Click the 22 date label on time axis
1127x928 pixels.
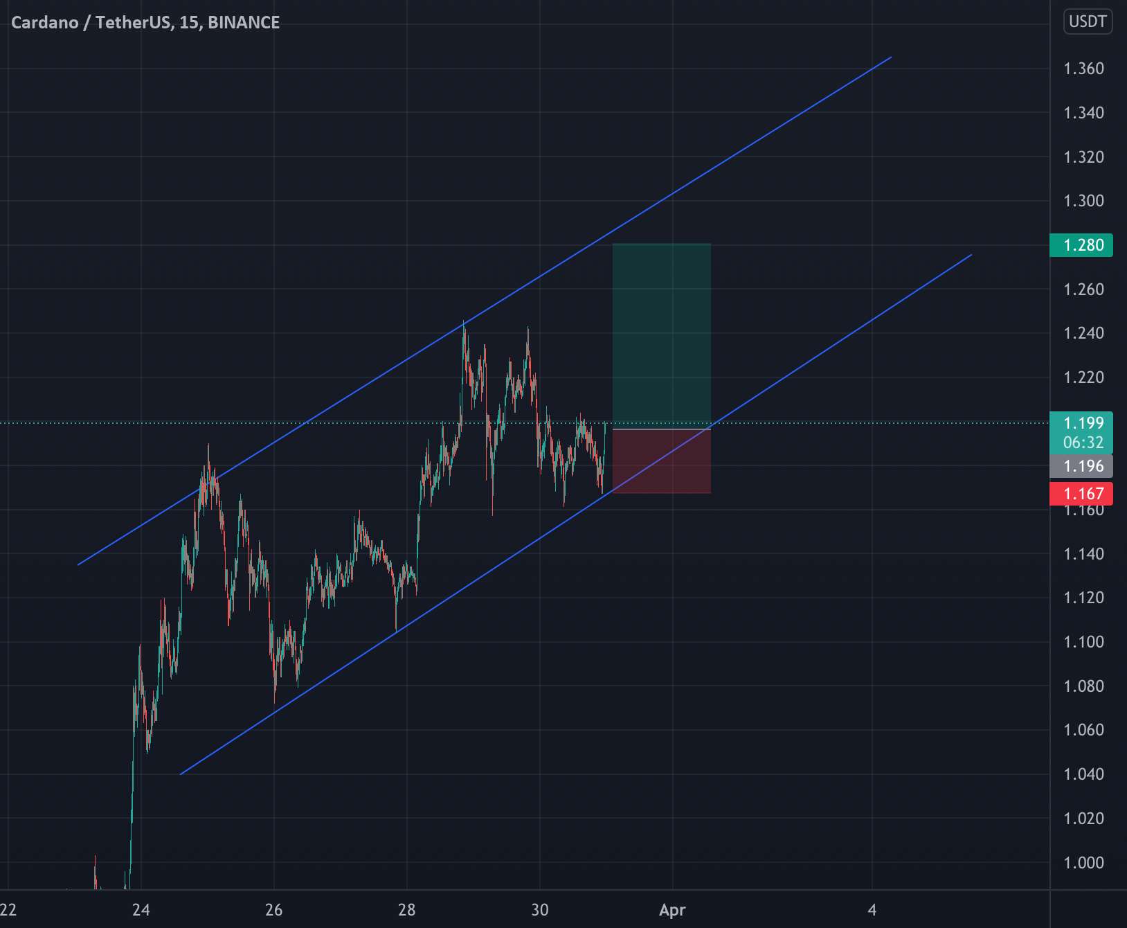coord(8,910)
